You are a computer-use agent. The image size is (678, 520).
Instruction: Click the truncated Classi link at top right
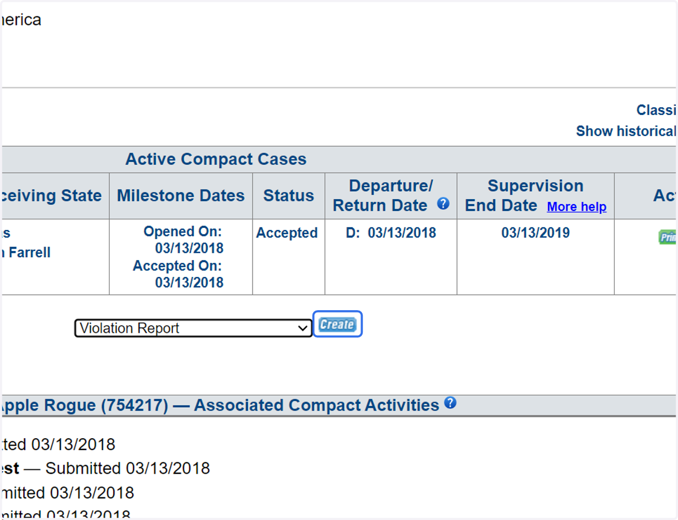point(656,110)
